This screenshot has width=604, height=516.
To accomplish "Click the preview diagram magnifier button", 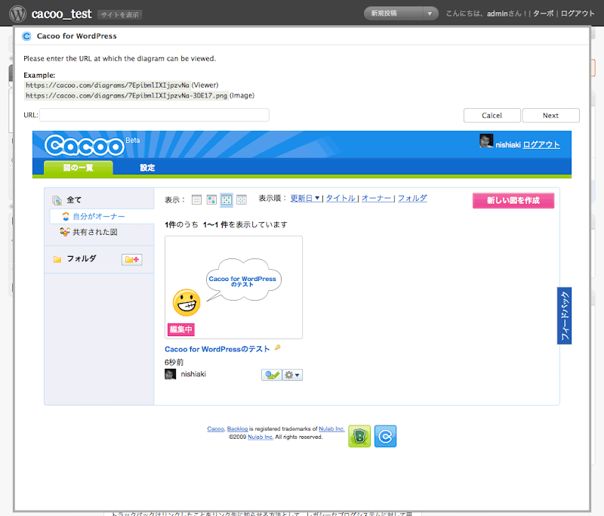I will (272, 375).
